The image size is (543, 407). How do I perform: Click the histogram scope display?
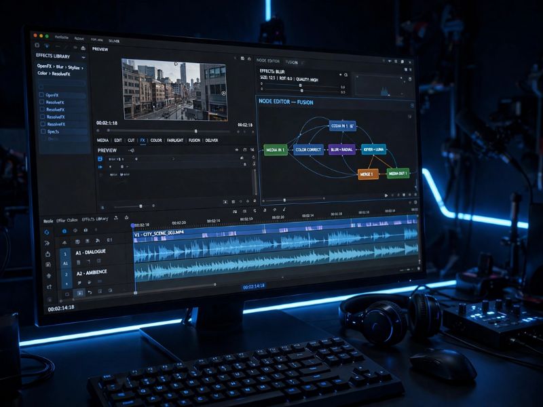tap(380, 85)
